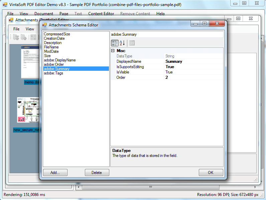Click the new_secure_ne attachment label
This screenshot has height=200, width=266.
[26, 130]
